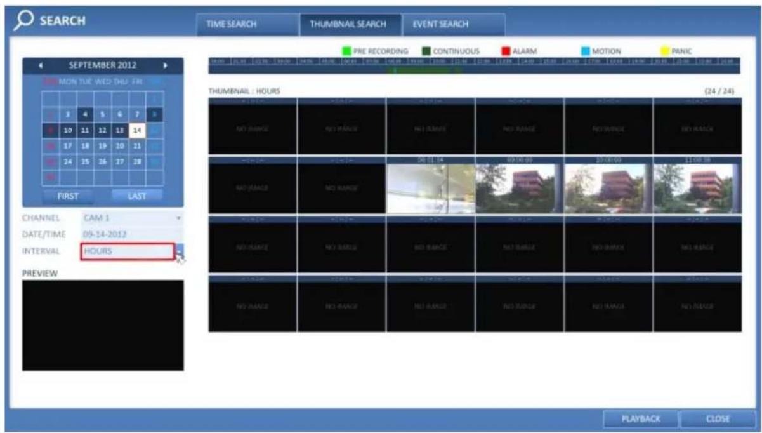
Task: Open the 10:00:00 building thumbnail
Action: [608, 185]
